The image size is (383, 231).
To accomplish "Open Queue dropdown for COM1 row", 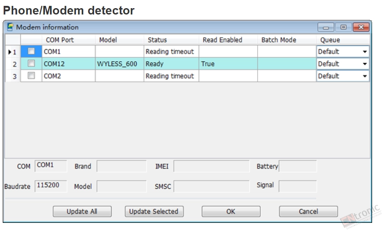I will coord(365,52).
